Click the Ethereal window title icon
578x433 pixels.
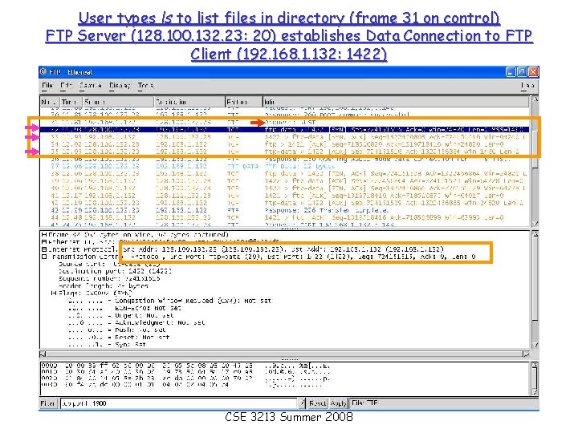(x=43, y=72)
